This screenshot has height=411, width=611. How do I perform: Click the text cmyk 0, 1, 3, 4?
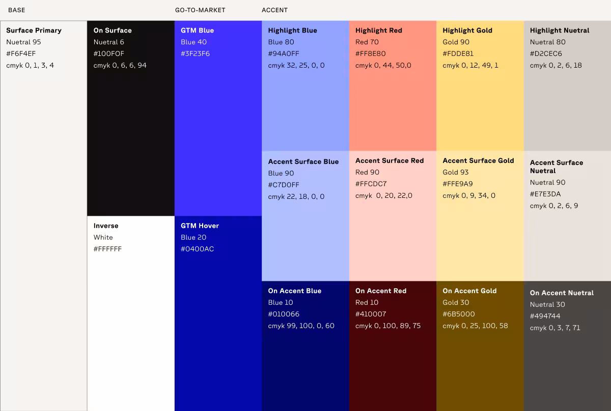tap(30, 65)
